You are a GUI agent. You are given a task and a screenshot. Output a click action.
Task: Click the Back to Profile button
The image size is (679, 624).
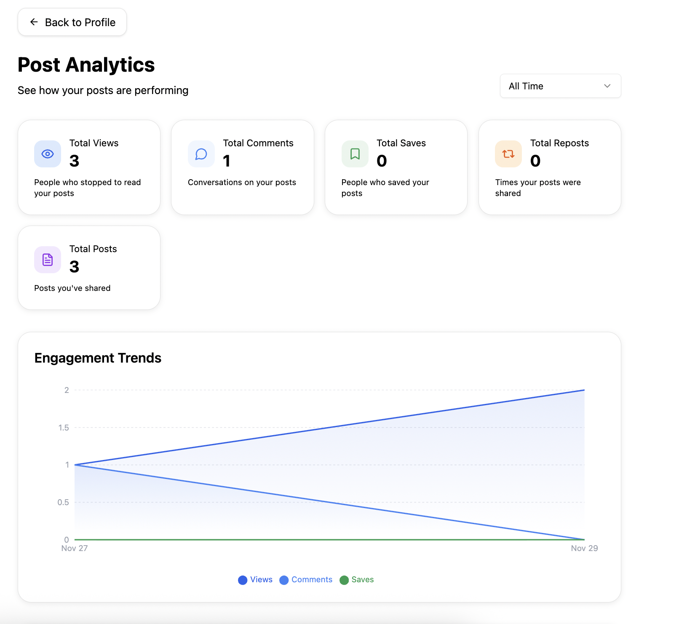click(x=72, y=22)
